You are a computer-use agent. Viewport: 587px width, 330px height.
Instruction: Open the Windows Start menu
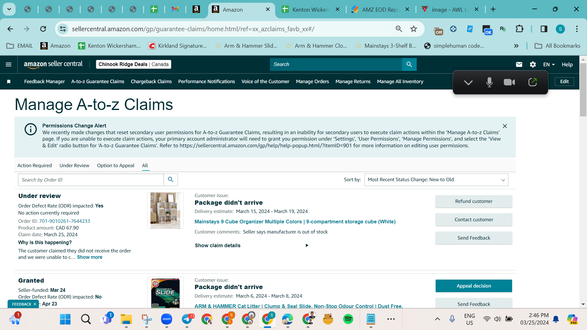click(x=65, y=319)
